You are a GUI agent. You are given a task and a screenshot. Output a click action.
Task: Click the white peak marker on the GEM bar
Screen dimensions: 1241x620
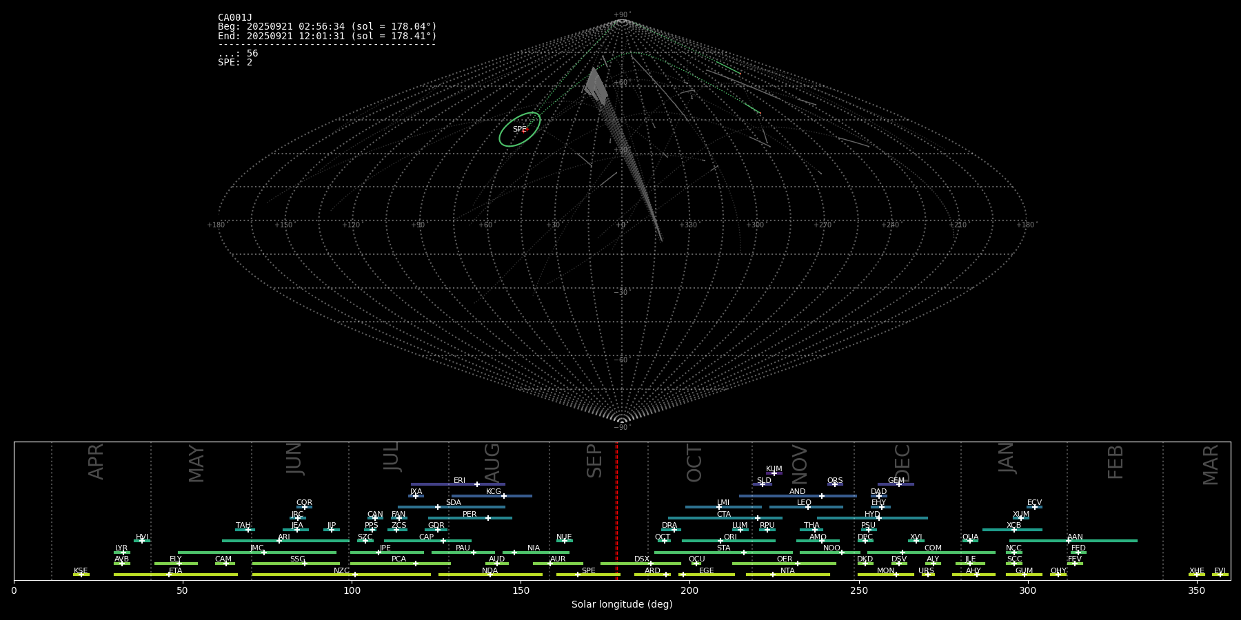click(898, 484)
